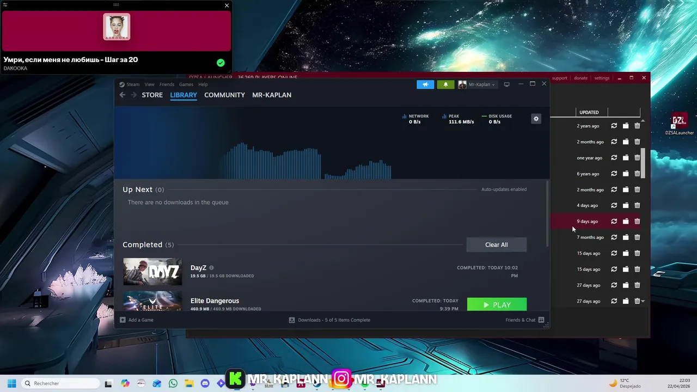Open WhatsApp from the taskbar
Viewport: 697px width, 392px height.
pos(173,383)
